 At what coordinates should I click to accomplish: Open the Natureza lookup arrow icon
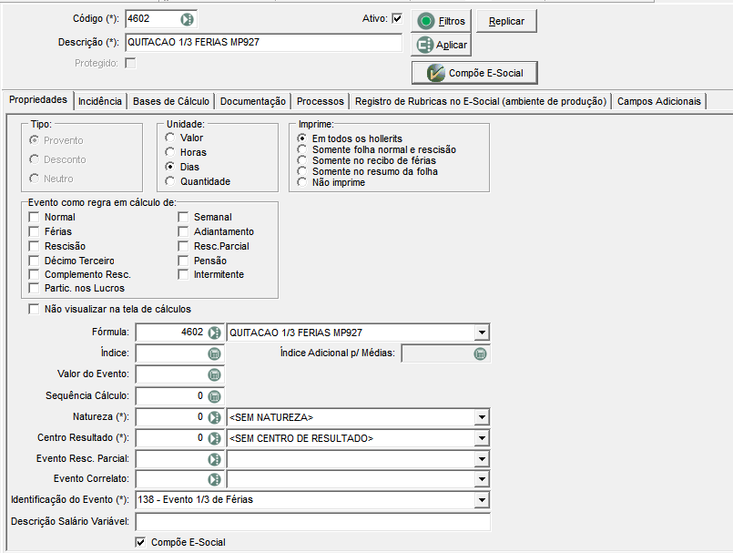pyautogui.click(x=215, y=417)
